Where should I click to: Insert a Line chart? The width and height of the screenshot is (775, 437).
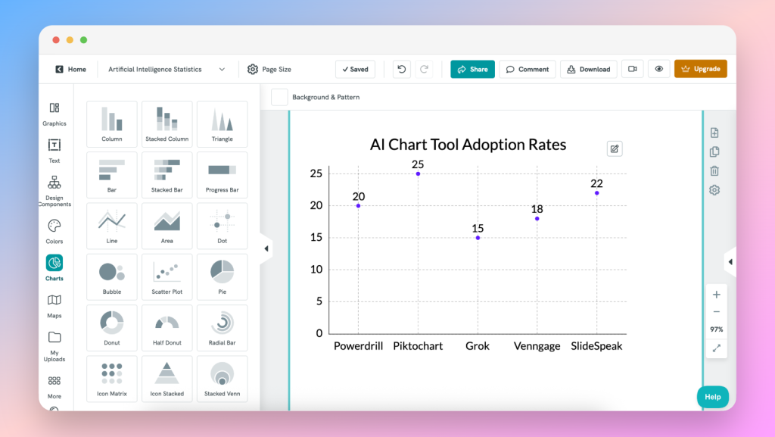112,226
